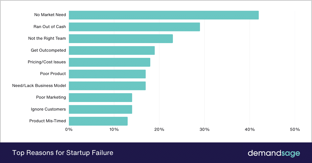
Task: Click the Need/Lack Business Model bar
Action: click(x=107, y=86)
